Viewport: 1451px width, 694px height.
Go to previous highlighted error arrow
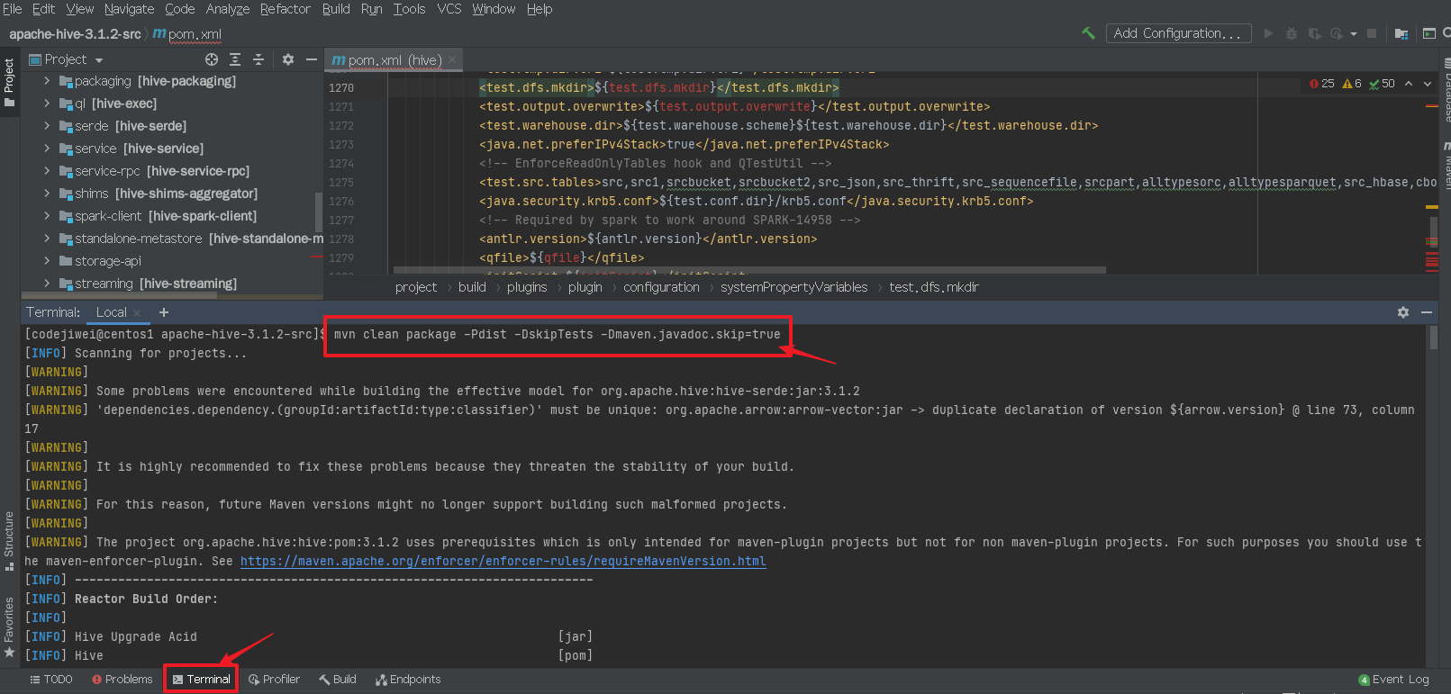[1409, 84]
